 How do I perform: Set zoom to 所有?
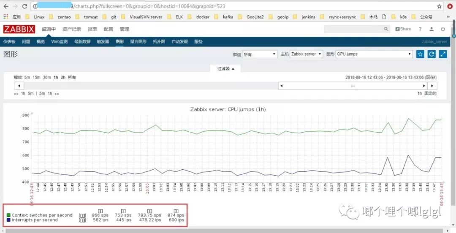[x=72, y=77]
